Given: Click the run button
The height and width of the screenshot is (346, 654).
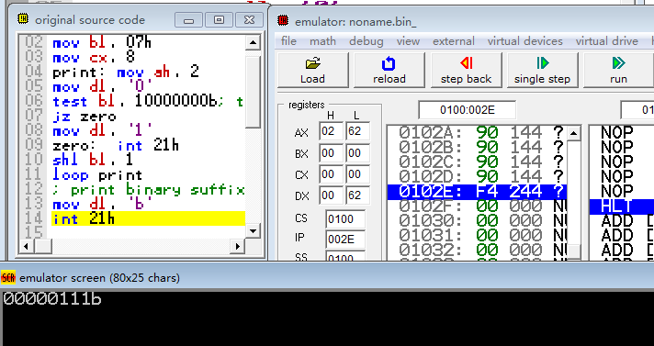Looking at the screenshot, I should [x=618, y=70].
